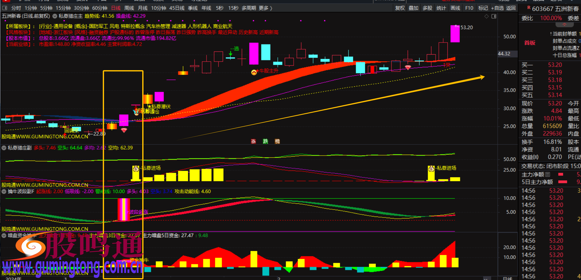Toggle the right side panel icon on chart
Screen dimensions: 581x280
pos(494,16)
